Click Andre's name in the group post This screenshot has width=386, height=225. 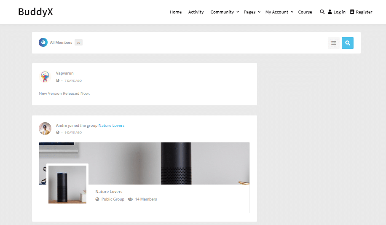(61, 125)
